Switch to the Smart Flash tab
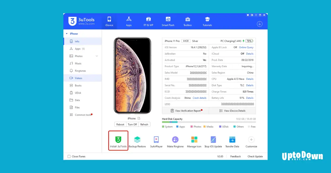 pyautogui.click(x=168, y=21)
